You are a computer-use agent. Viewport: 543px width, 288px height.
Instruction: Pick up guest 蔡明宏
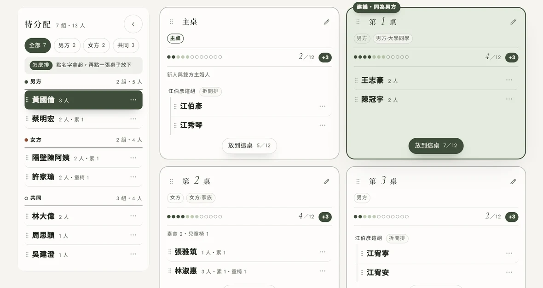pos(83,119)
